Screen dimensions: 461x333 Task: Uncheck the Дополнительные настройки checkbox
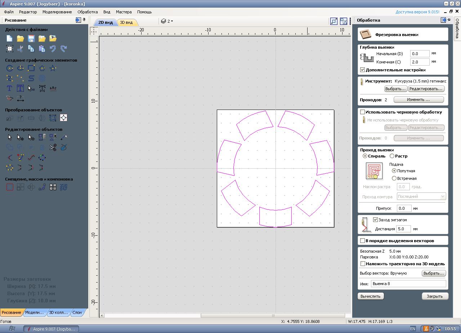coord(363,70)
